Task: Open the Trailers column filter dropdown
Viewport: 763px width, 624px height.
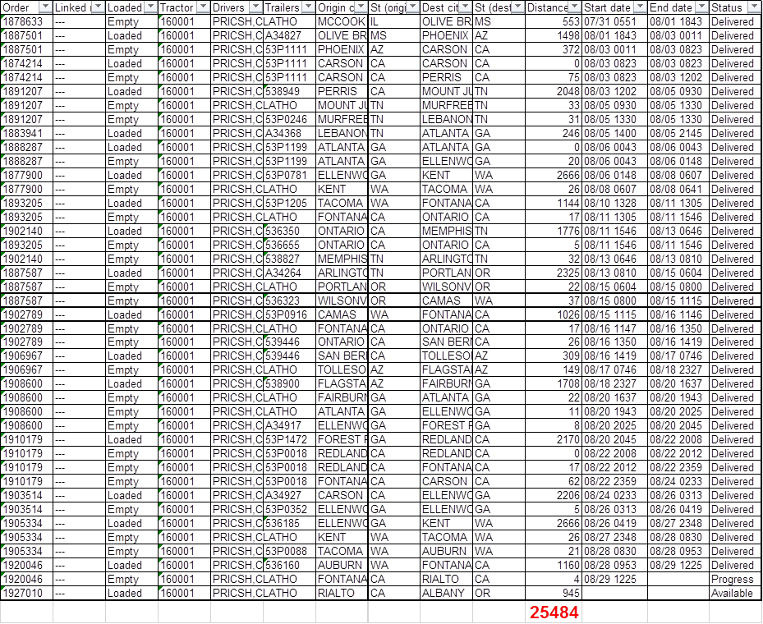Action: (308, 7)
